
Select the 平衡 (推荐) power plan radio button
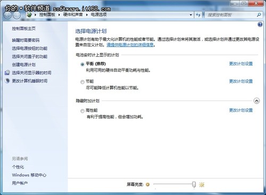pyautogui.click(x=82, y=64)
